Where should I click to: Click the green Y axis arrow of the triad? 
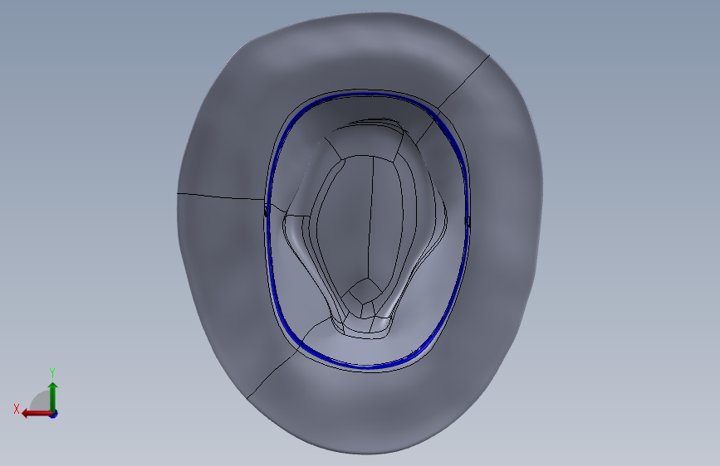[53, 397]
